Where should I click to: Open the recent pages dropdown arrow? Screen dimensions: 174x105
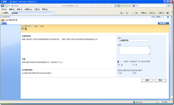[9, 6]
